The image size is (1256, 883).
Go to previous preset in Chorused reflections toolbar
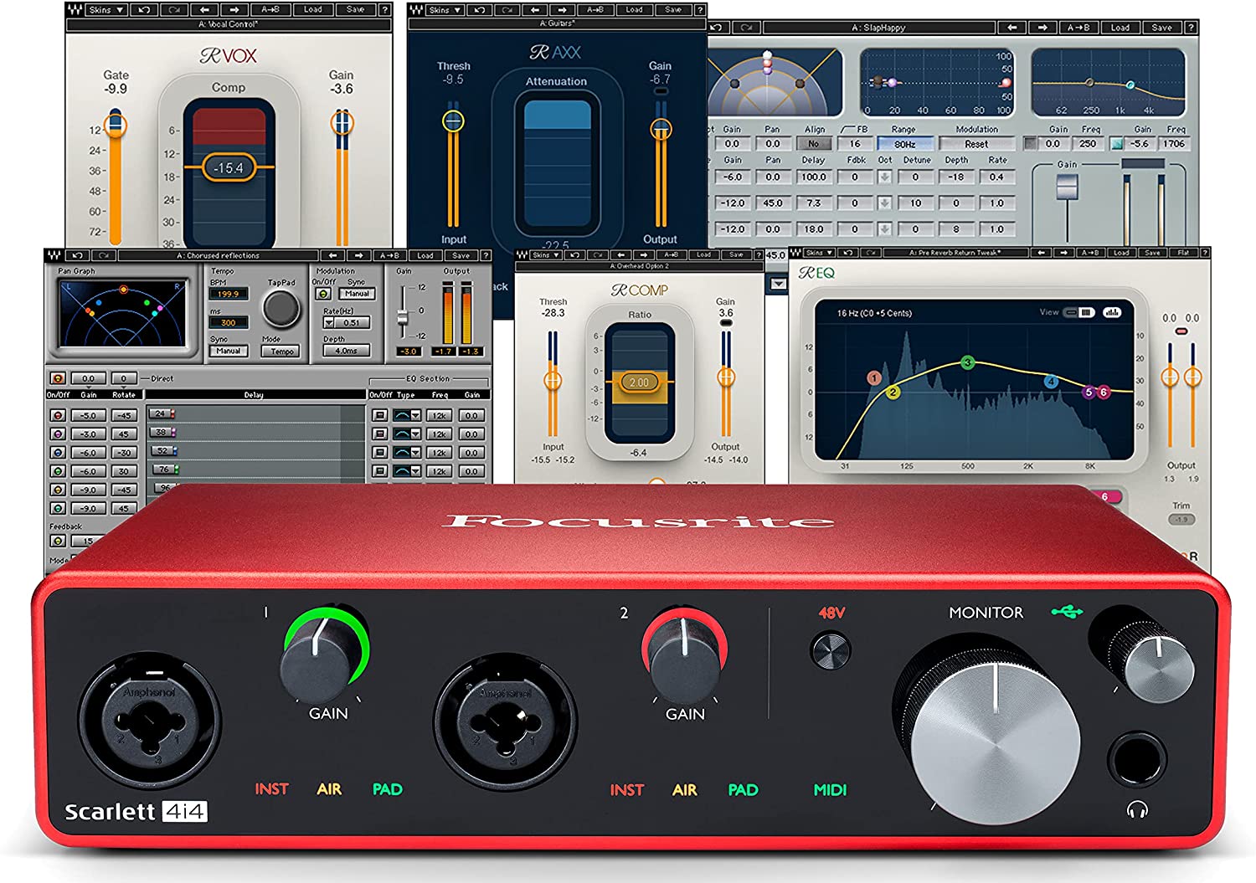(x=333, y=255)
